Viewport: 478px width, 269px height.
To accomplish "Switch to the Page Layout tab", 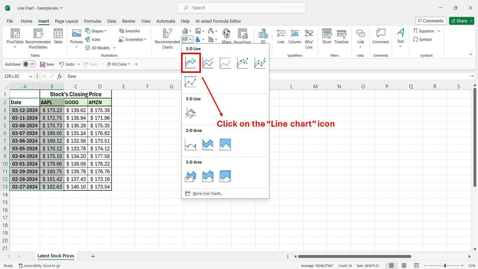I will [x=66, y=21].
